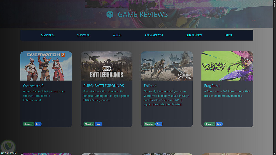Click the Shooter tag on FragPunk card

209,124
